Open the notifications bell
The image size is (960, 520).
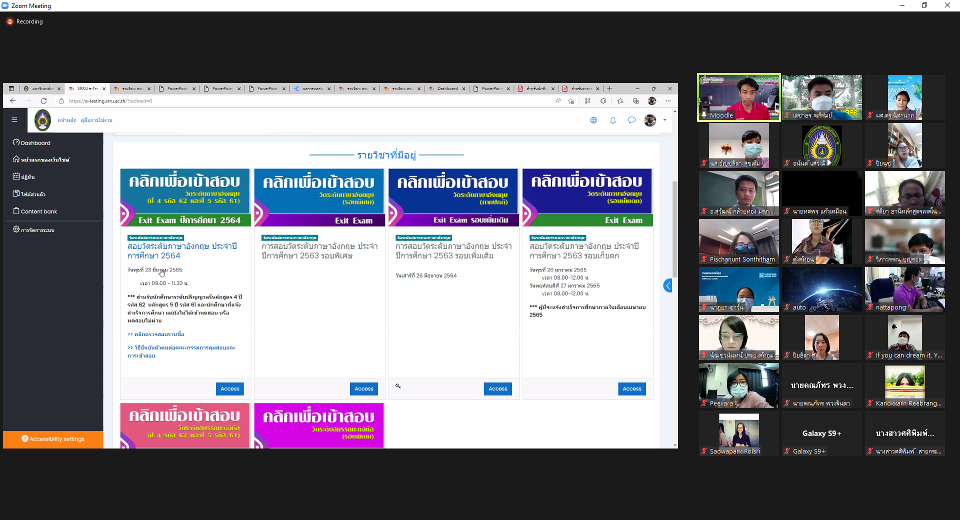613,120
